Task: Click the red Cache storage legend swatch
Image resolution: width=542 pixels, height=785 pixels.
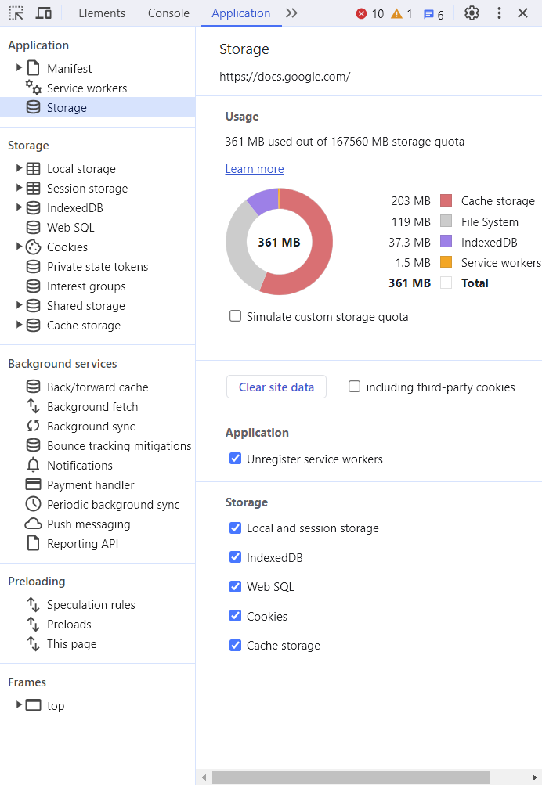Action: (x=446, y=201)
